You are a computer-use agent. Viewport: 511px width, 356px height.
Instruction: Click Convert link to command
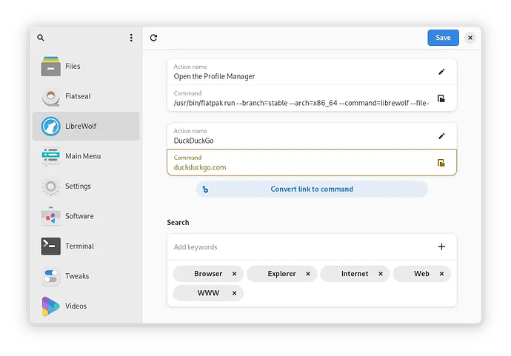click(312, 189)
